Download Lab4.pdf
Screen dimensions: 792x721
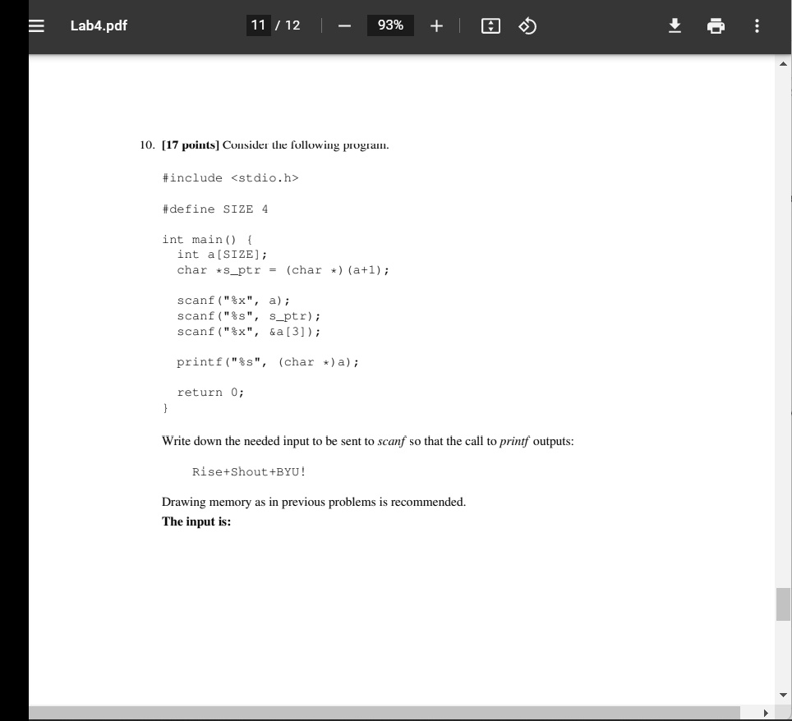tap(674, 26)
